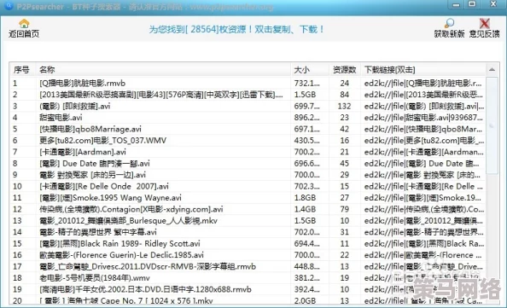Viewport: 507px width, 308px height.
Task: Click scrollbar up arrow in results list
Action: 492,69
